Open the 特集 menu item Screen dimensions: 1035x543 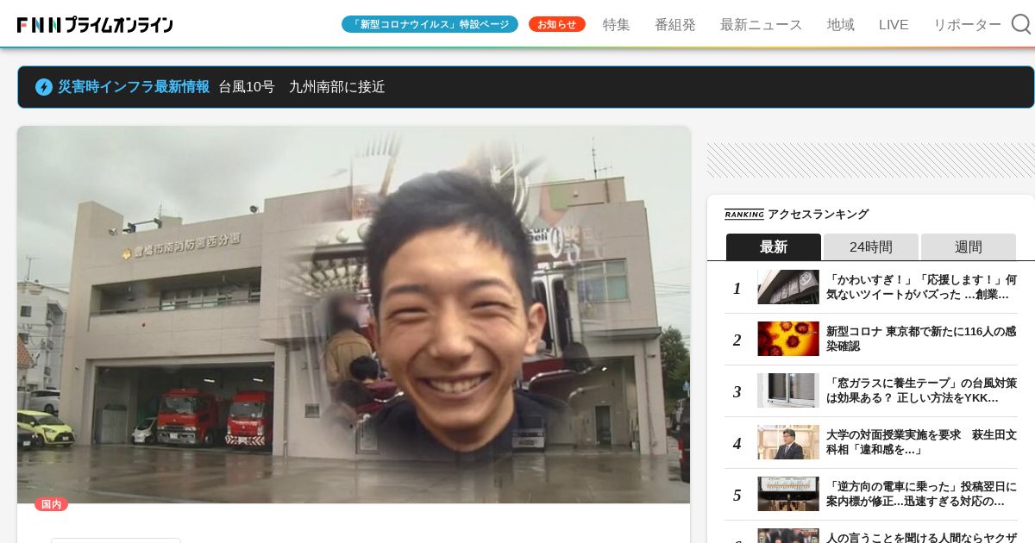coord(617,25)
